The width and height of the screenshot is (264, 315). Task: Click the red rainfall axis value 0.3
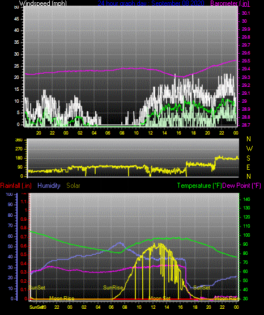pos(24,272)
